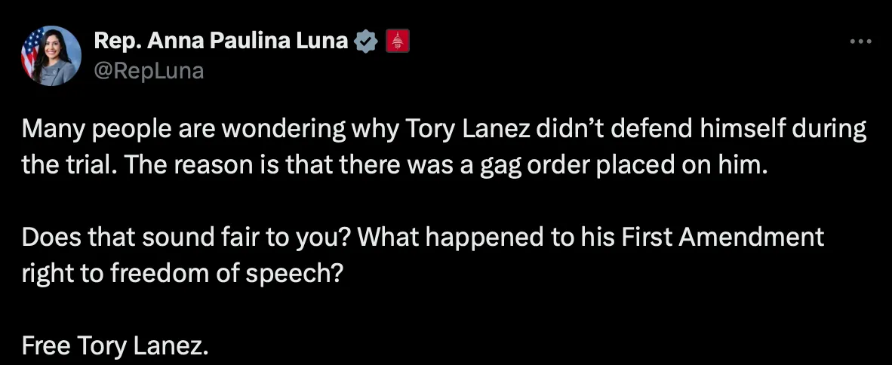
Task: Click the red Capitol affiliation badge
Action: coord(398,41)
